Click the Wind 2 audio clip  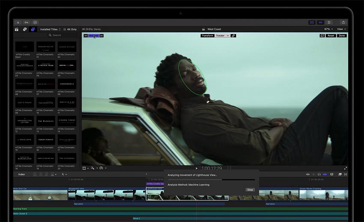(x=240, y=218)
